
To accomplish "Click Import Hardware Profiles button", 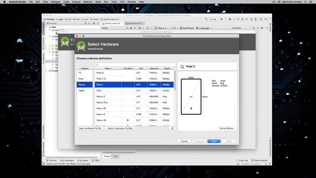I will pyautogui.click(x=120, y=129).
